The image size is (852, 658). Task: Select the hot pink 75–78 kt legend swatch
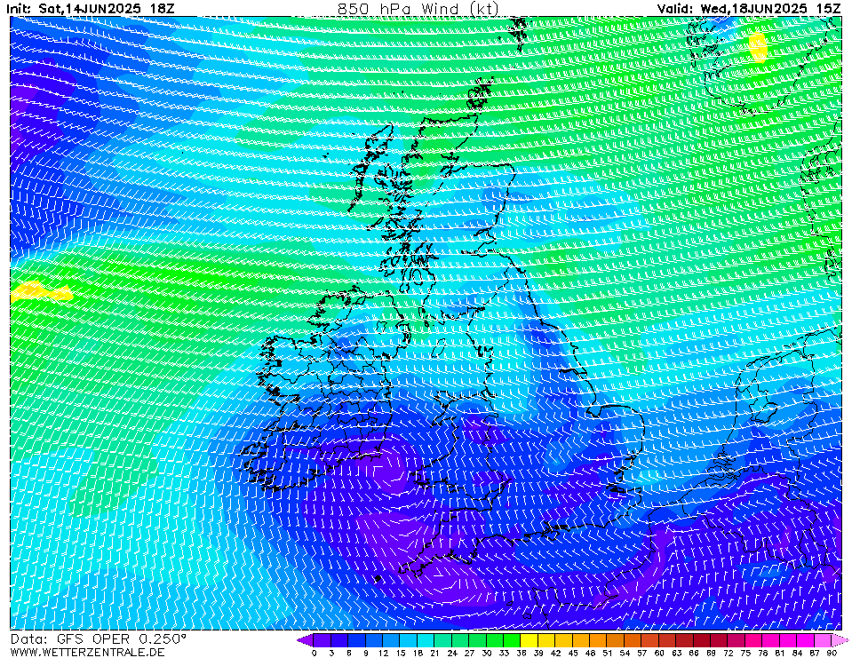pyautogui.click(x=753, y=640)
